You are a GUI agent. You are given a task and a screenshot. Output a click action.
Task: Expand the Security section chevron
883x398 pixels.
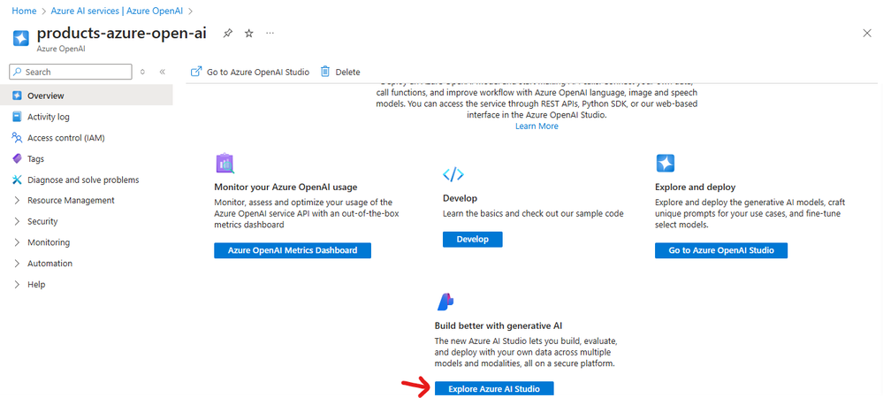(17, 221)
